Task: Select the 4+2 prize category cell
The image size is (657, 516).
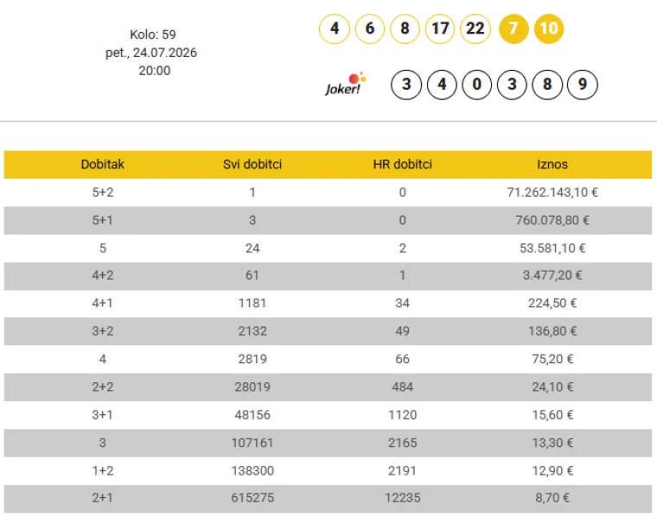Action: click(103, 275)
